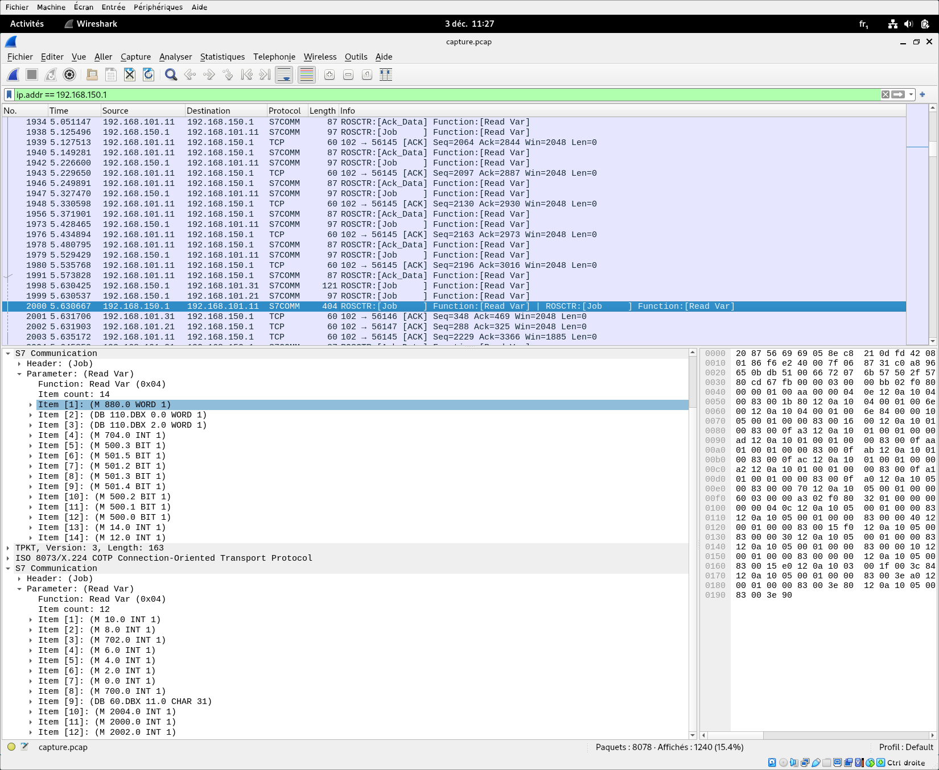Collapse the first S7 Communication tree
This screenshot has width=939, height=770.
tap(8, 354)
